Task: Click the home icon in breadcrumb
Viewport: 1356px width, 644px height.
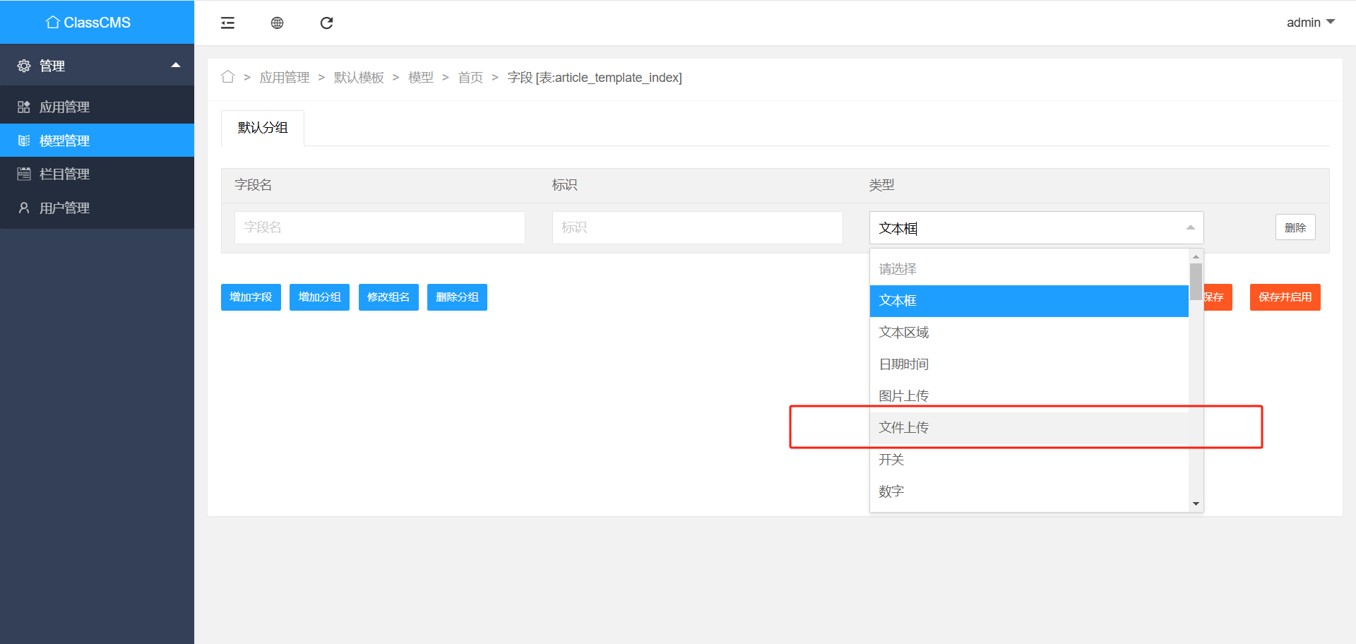Action: 227,77
